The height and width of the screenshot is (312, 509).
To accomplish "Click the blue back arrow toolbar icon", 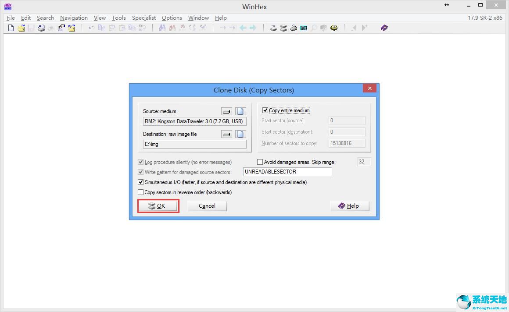I will click(243, 28).
